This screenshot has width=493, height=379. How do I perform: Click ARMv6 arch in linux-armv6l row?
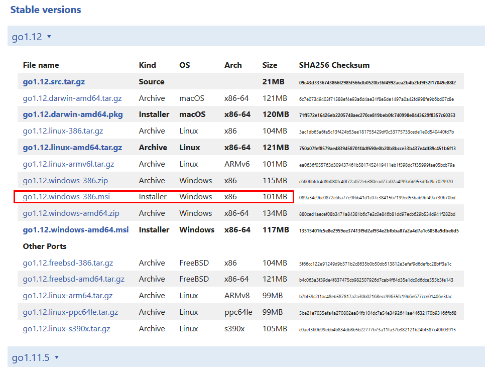click(237, 164)
